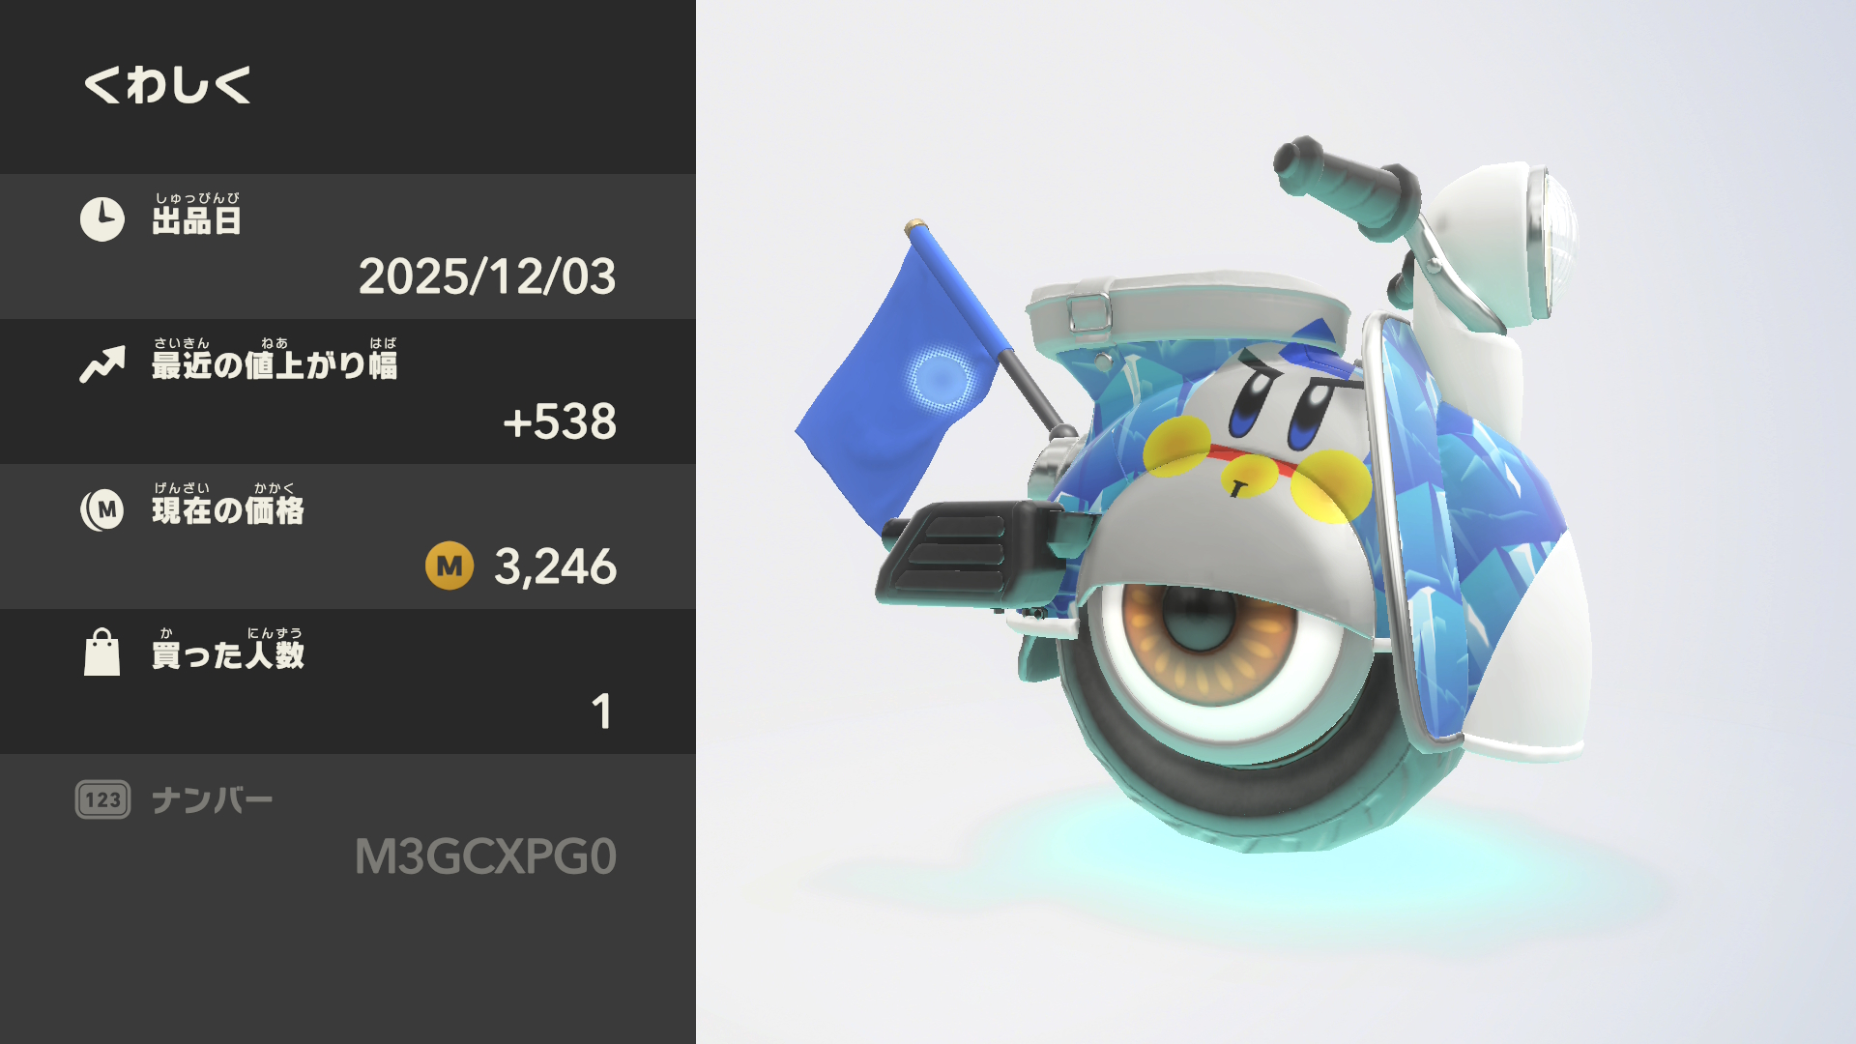Click the buyer count value 1
Image resolution: width=1856 pixels, height=1044 pixels.
coord(601,711)
